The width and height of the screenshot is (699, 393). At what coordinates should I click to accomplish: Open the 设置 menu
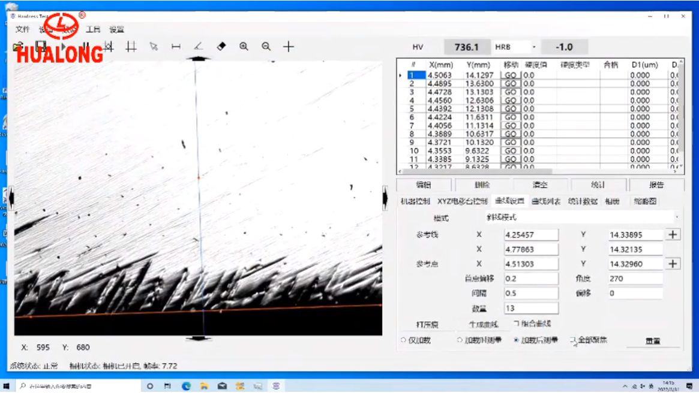pos(116,29)
